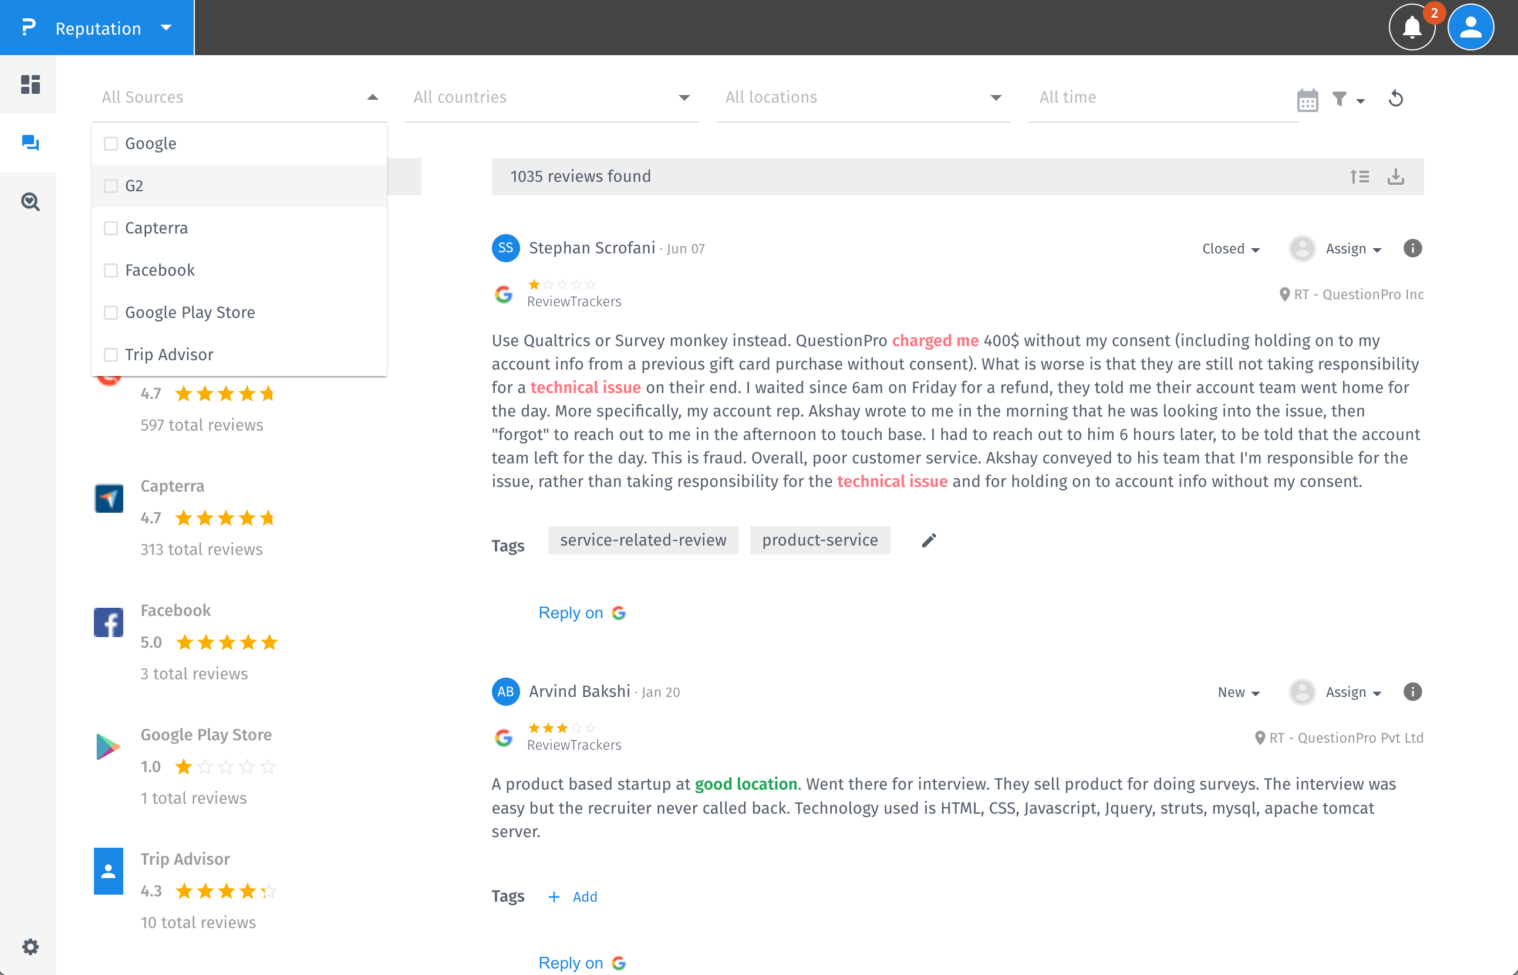1518x975 pixels.
Task: Open the notifications bell icon
Action: pyautogui.click(x=1412, y=28)
